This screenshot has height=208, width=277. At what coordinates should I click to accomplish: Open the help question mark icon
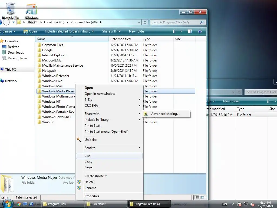click(200, 31)
